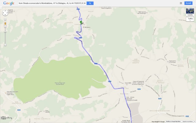196x123 pixels.
Task: Open the Google apps grid
Action: (x=181, y=3)
